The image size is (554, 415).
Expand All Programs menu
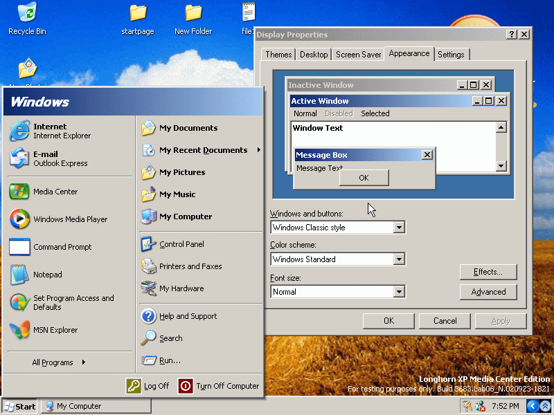(59, 362)
